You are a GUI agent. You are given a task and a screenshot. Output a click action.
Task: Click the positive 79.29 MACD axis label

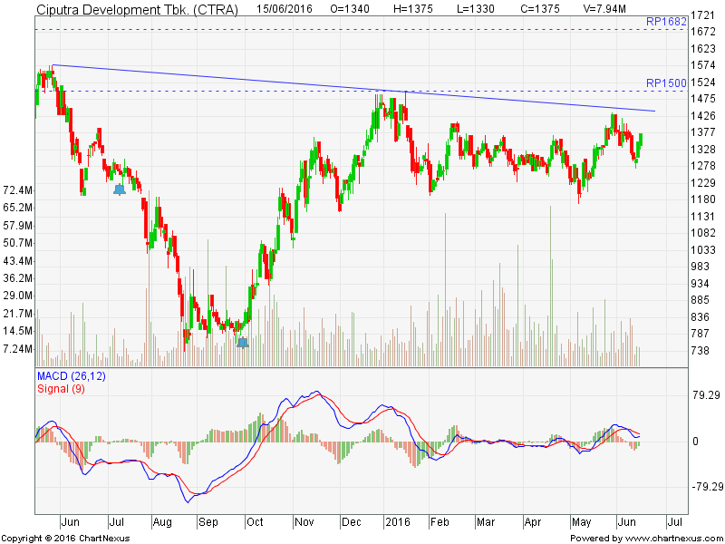[707, 394]
